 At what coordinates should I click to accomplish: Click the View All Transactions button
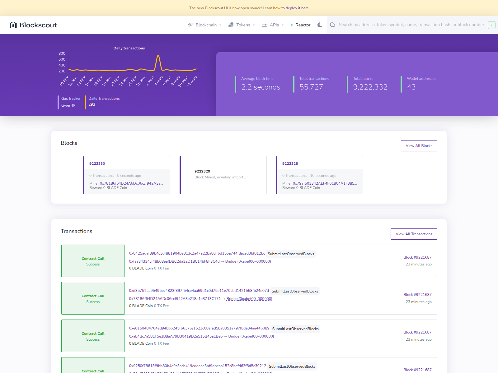(x=414, y=234)
